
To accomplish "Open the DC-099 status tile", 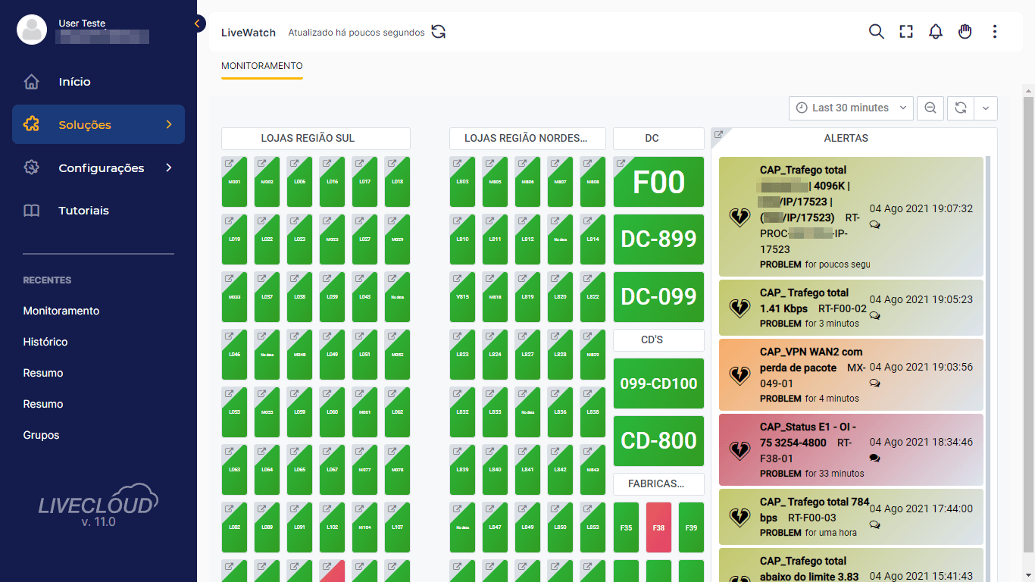I will (658, 297).
